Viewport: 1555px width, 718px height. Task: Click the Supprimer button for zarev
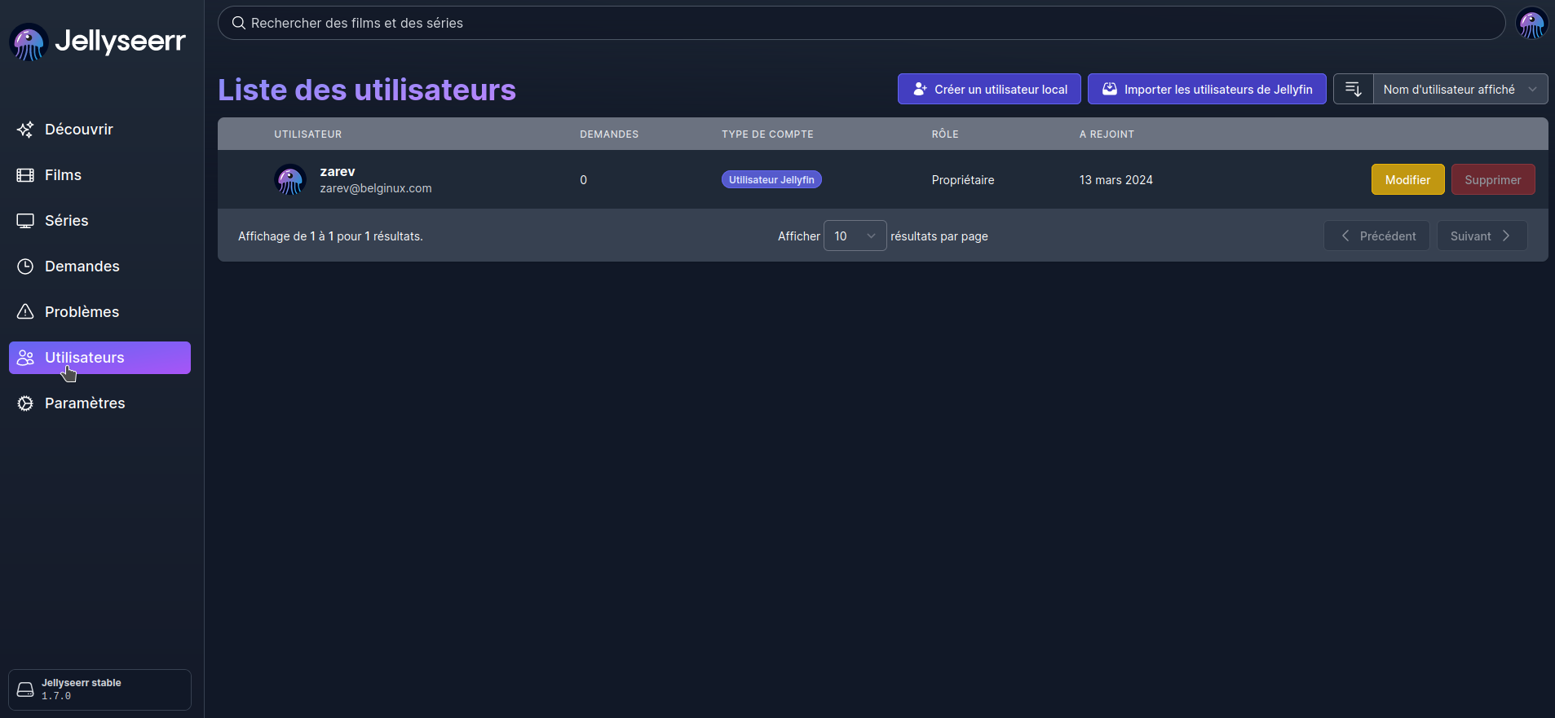click(1492, 179)
